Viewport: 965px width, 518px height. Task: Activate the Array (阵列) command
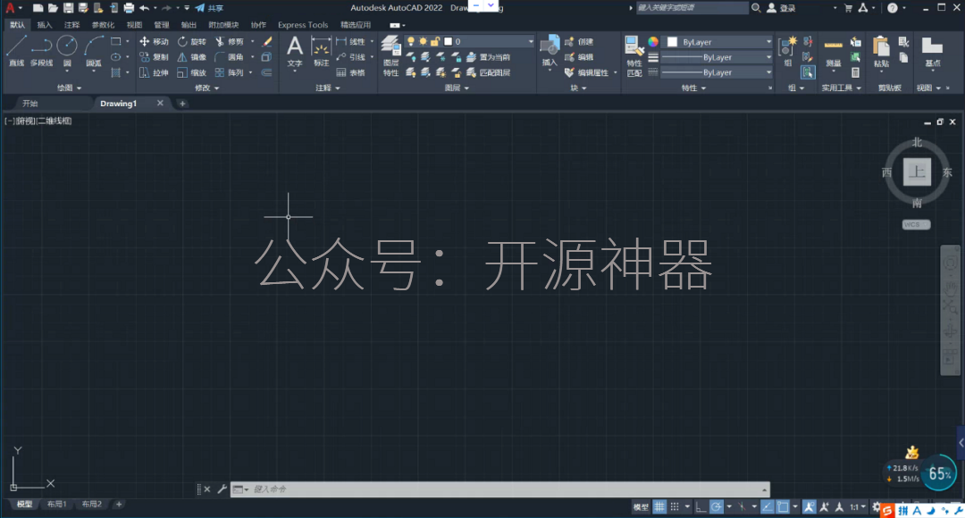point(229,72)
